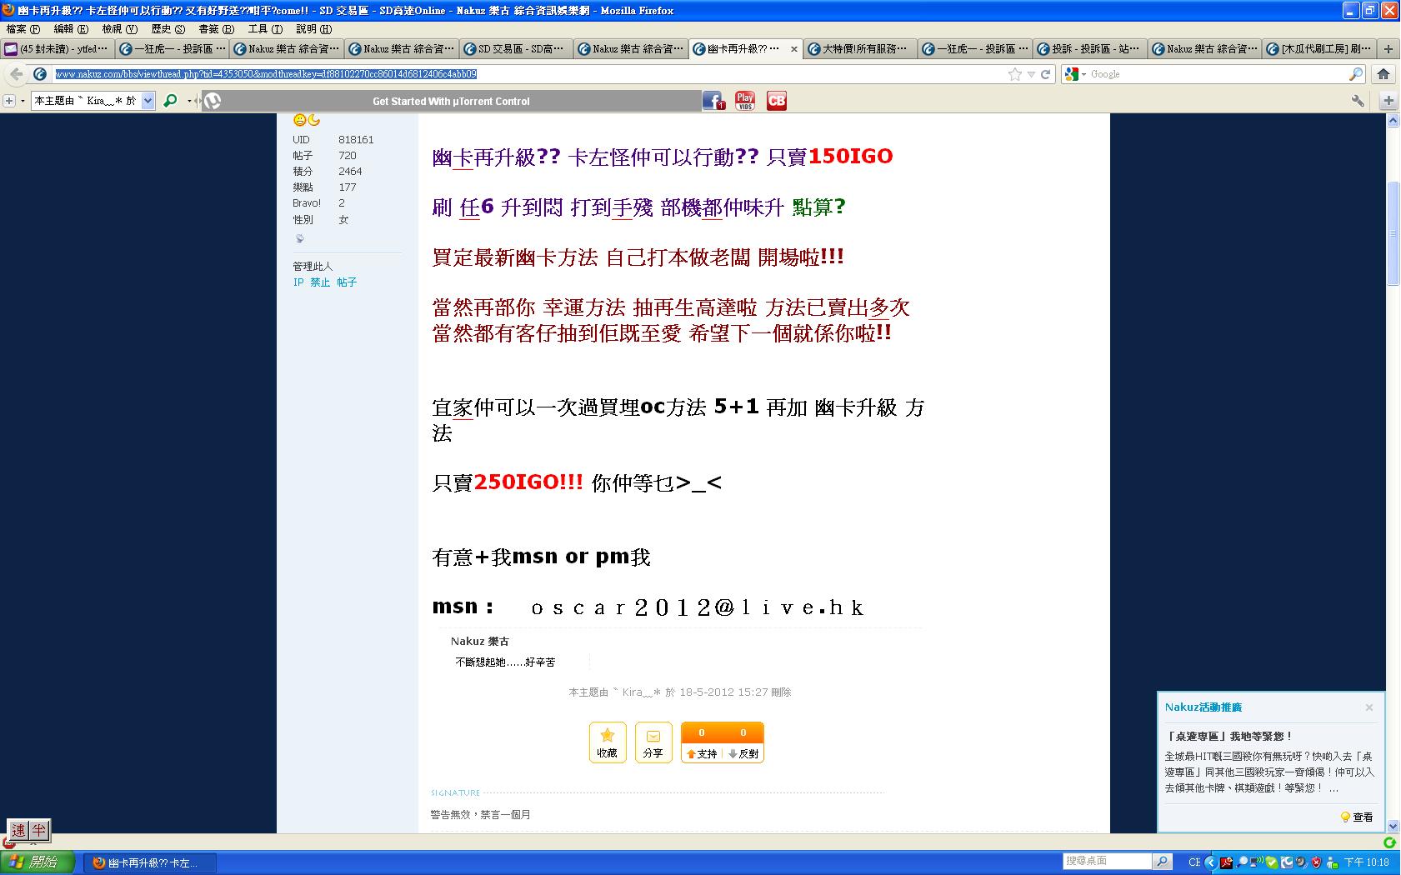Click the scrollbar up arrow

tap(1393, 121)
